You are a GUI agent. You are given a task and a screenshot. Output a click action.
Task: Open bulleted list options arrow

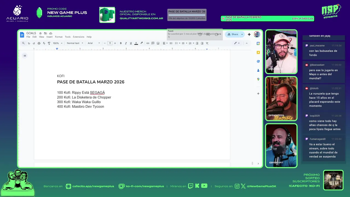click(186, 43)
